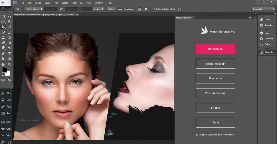
Task: Open the File menu
Action: pyautogui.click(x=22, y=3)
